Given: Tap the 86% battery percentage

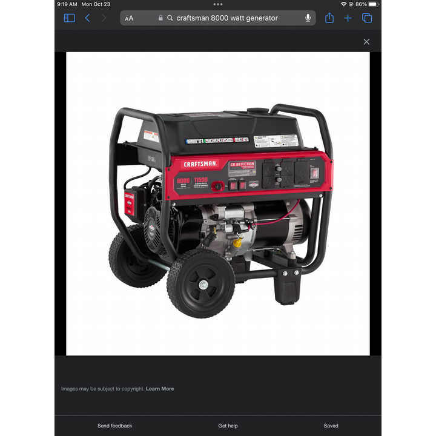Looking at the screenshot, I should click(361, 4).
